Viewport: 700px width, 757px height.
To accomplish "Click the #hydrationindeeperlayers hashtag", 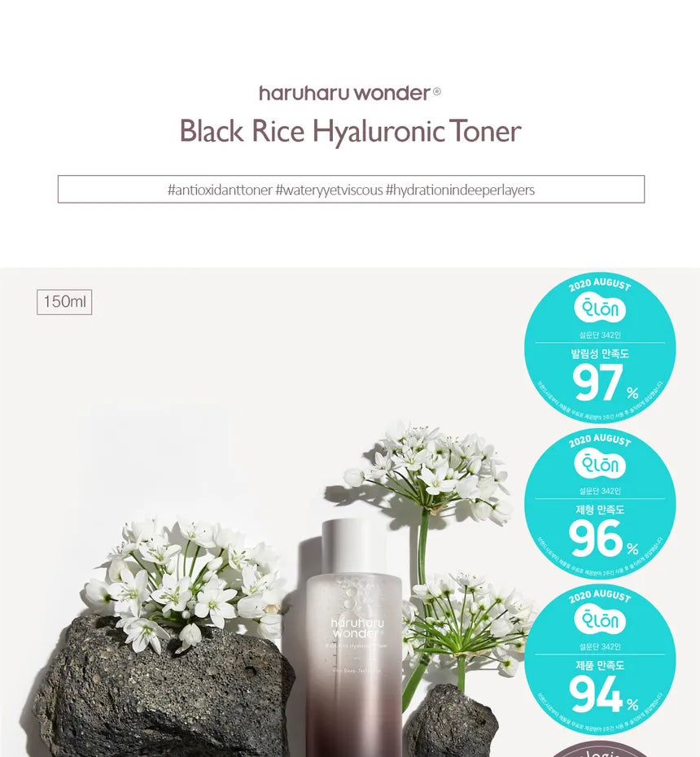I will [460, 190].
